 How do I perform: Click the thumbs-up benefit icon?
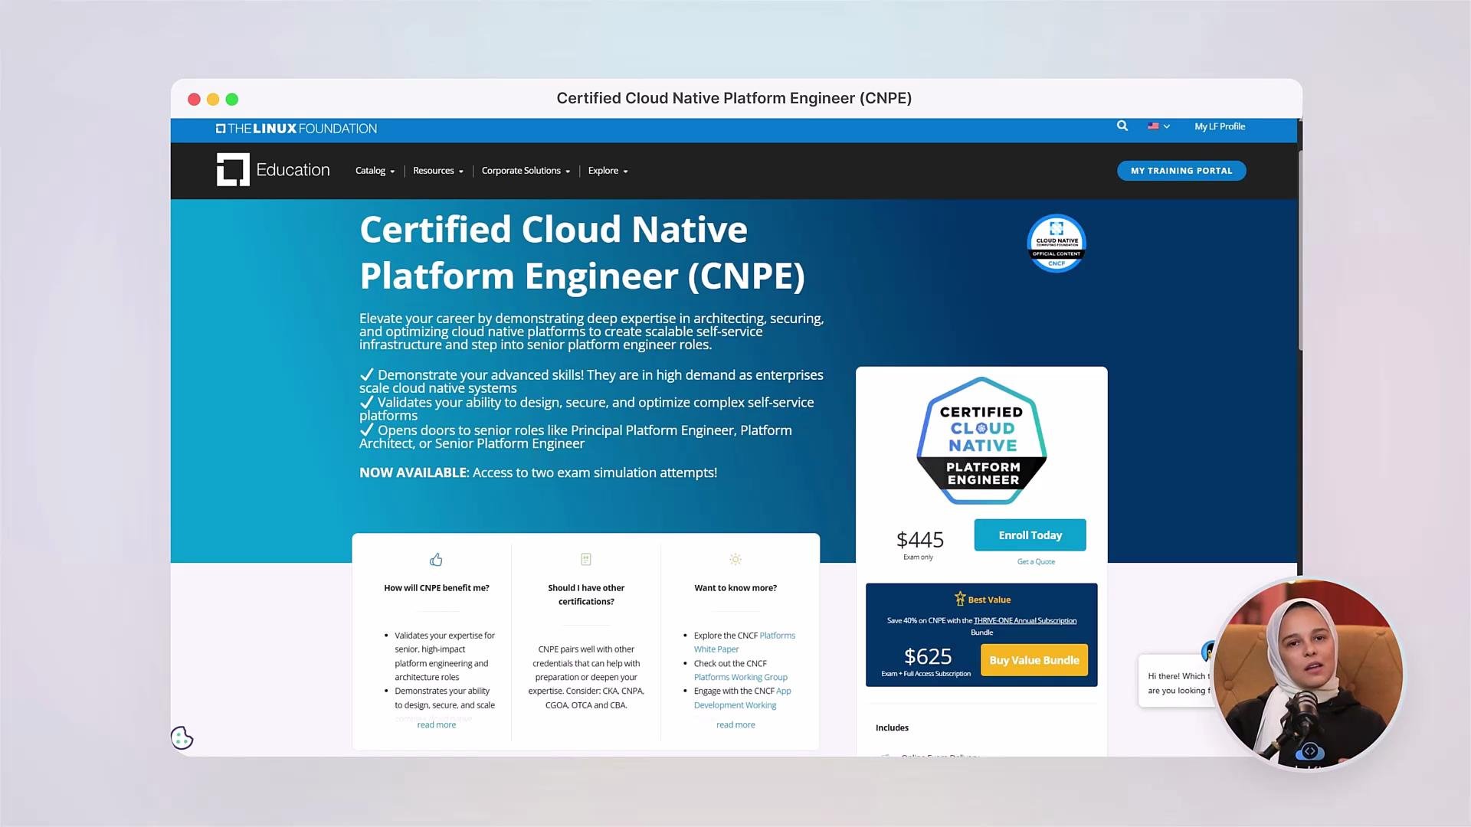point(436,560)
